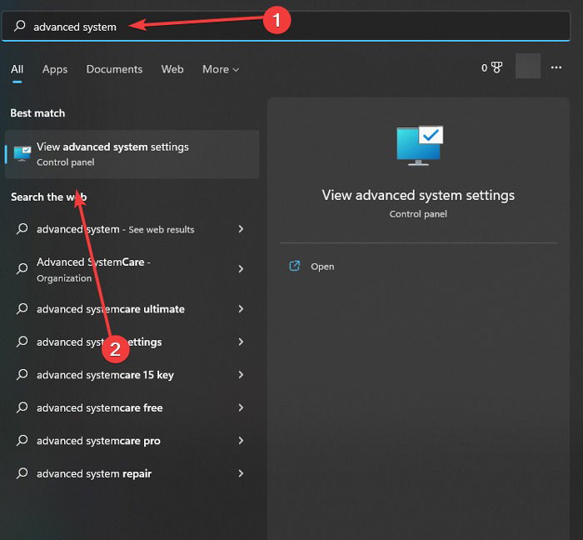Viewport: 583px width, 540px height.
Task: Open the three-dot more options menu
Action: point(556,67)
